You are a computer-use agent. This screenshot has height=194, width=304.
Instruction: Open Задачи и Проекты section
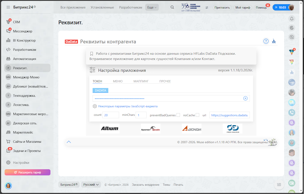point(27,151)
